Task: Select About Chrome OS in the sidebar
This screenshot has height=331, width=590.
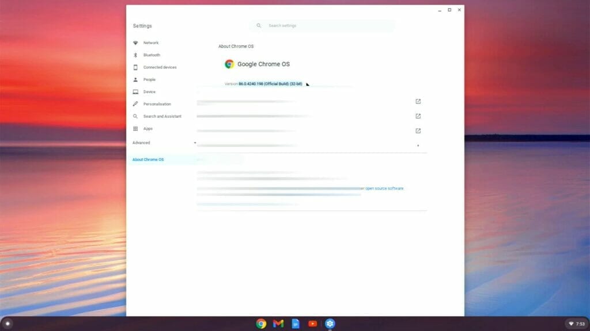Action: [x=148, y=159]
